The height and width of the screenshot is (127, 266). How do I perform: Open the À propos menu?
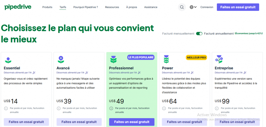point(132,7)
